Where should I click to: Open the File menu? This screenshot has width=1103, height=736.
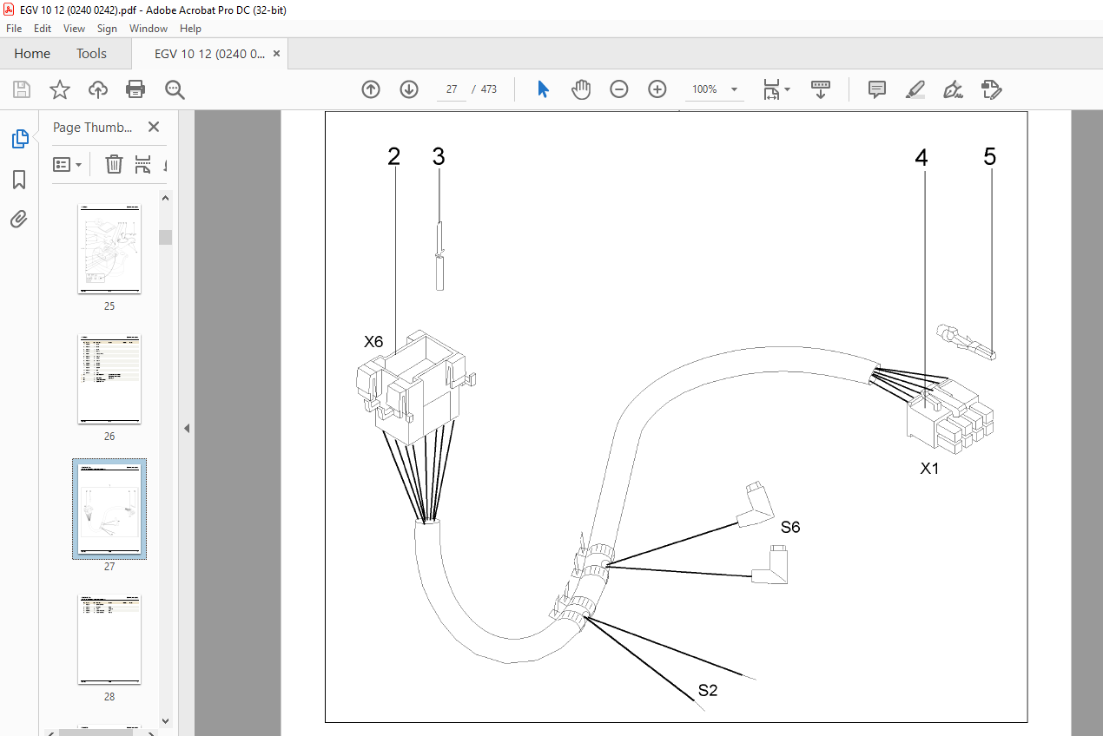[x=14, y=29]
